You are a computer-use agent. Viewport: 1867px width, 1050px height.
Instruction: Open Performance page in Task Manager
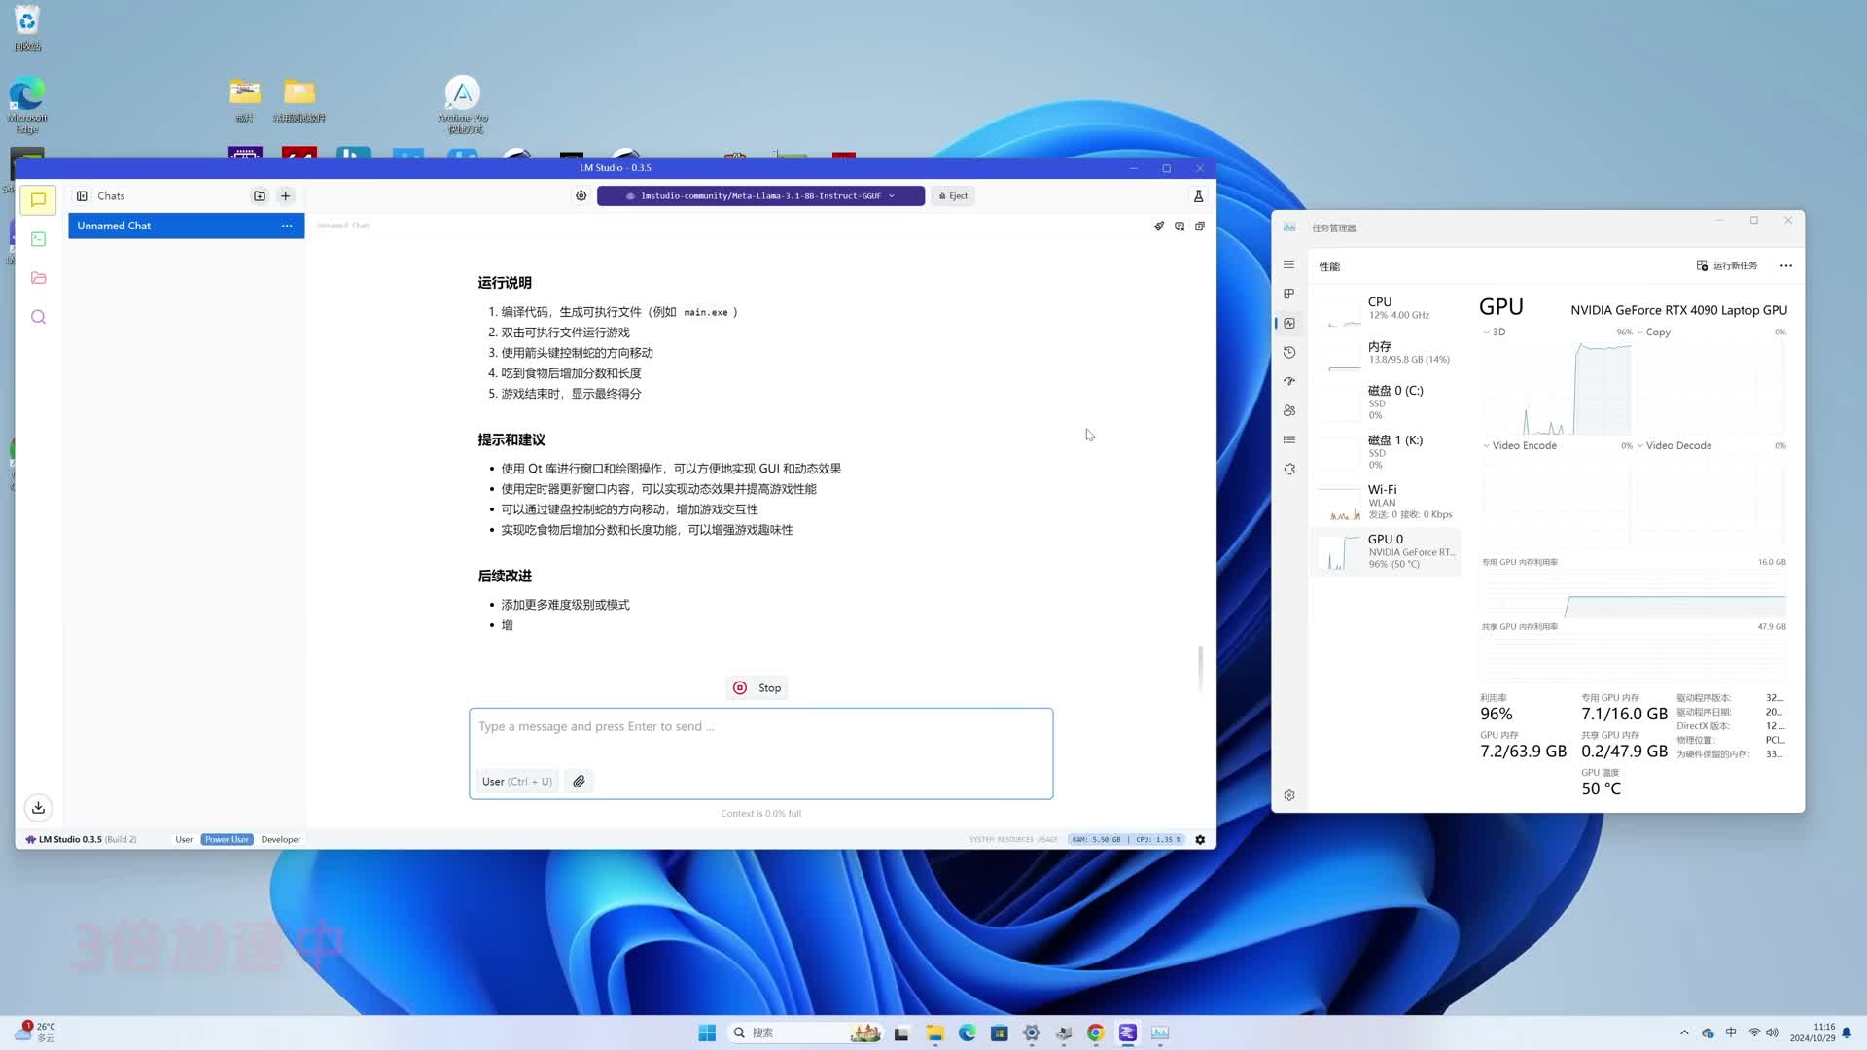click(1289, 323)
